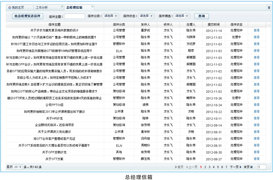273x180 pixels.
Task: Click the page number input box
Action: click(262, 167)
